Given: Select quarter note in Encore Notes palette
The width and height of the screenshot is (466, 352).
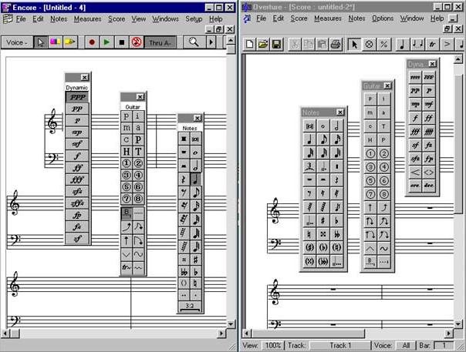Looking at the screenshot, I should 195,179.
